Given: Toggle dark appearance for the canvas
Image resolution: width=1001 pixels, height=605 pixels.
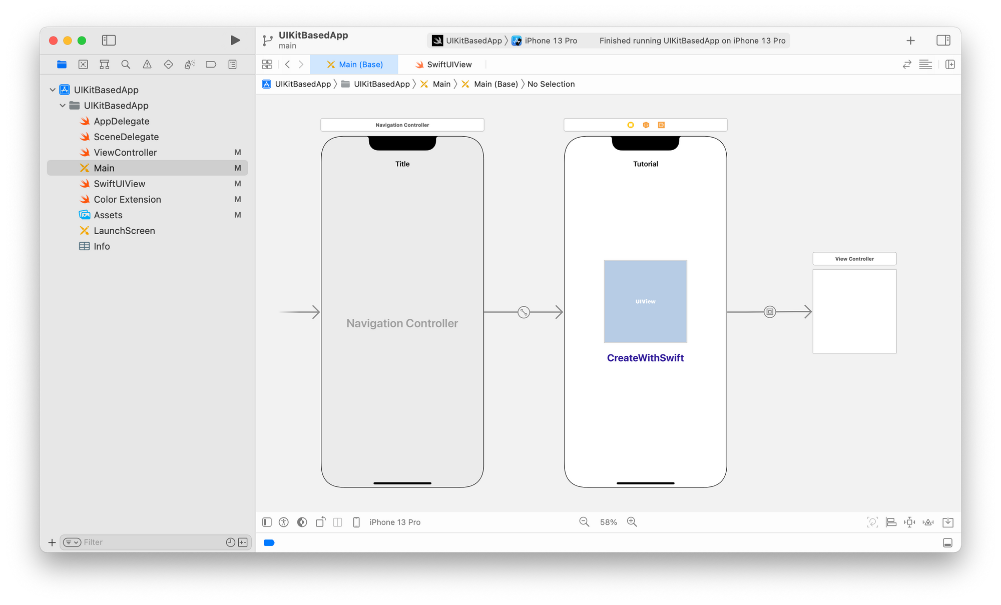Looking at the screenshot, I should 302,522.
